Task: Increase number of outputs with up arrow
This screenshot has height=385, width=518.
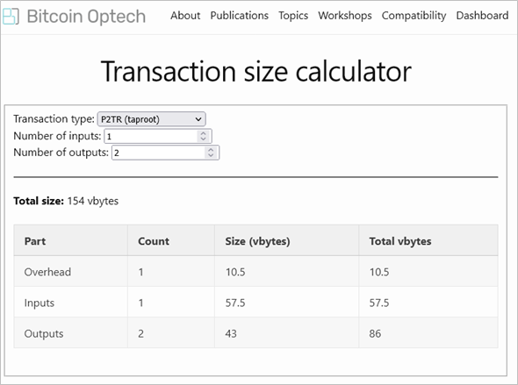Action: (x=211, y=150)
